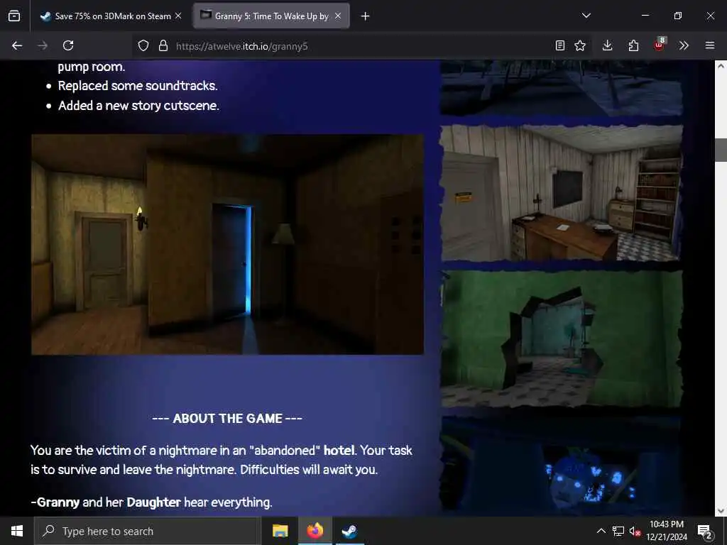The width and height of the screenshot is (727, 545).
Task: Click the page scrollbar up arrow
Action: pyautogui.click(x=721, y=66)
